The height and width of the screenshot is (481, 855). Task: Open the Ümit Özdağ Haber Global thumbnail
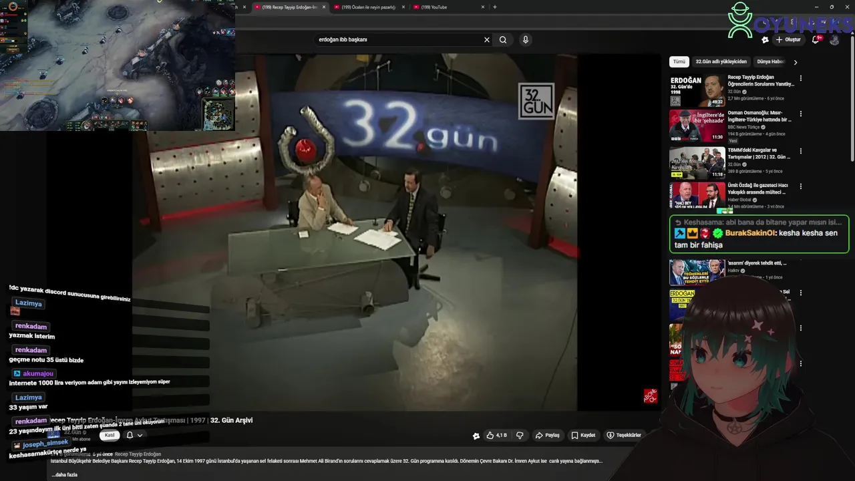point(697,196)
